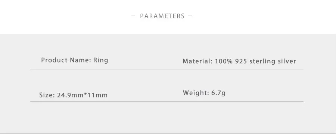Click the dash right of PARAMETERS

[190, 16]
